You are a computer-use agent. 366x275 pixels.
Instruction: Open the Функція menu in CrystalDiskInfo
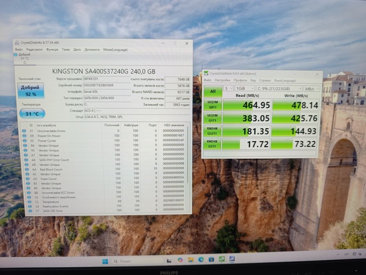point(52,50)
